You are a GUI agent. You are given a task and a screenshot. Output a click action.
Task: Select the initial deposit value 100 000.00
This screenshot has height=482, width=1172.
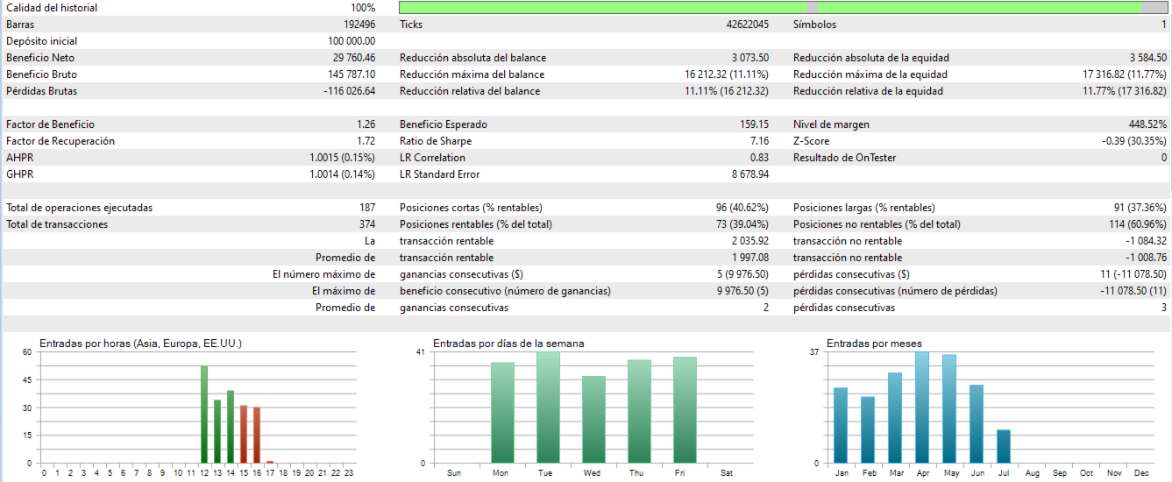[x=352, y=41]
